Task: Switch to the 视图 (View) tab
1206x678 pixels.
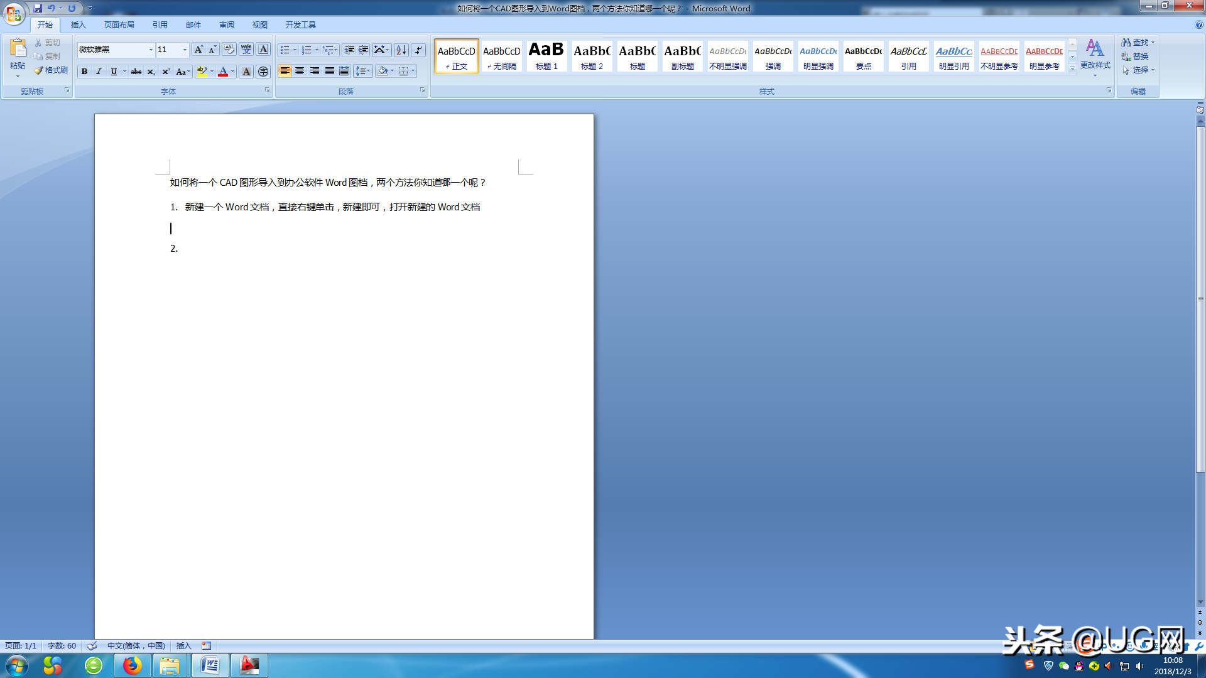Action: pyautogui.click(x=260, y=25)
